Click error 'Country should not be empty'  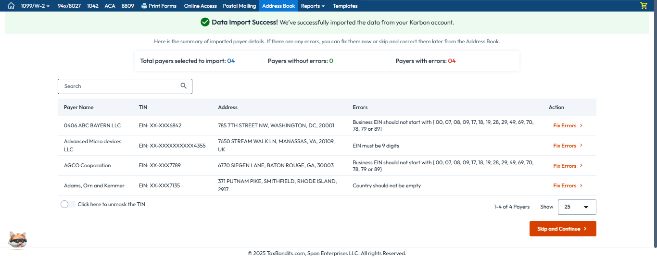coord(387,185)
